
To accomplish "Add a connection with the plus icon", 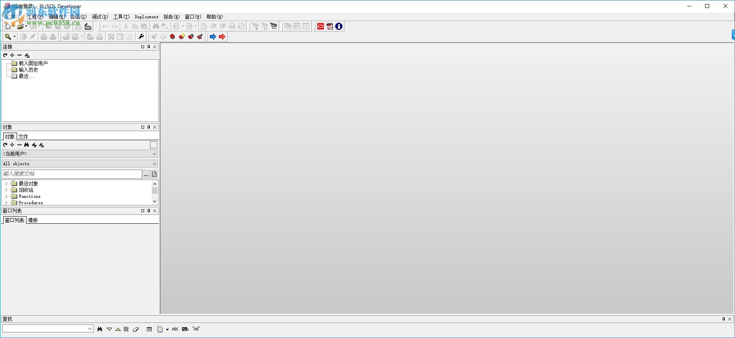I will pos(12,55).
